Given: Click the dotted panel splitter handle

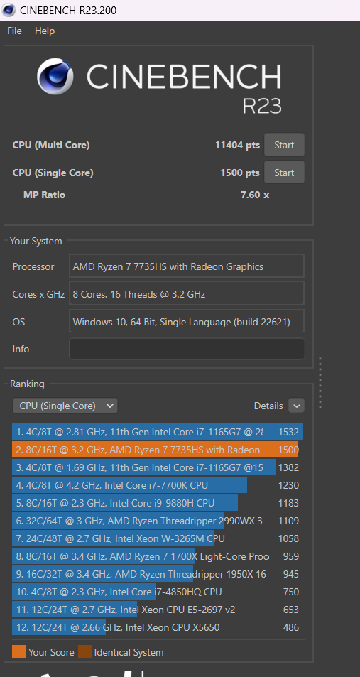Looking at the screenshot, I should pos(320,382).
